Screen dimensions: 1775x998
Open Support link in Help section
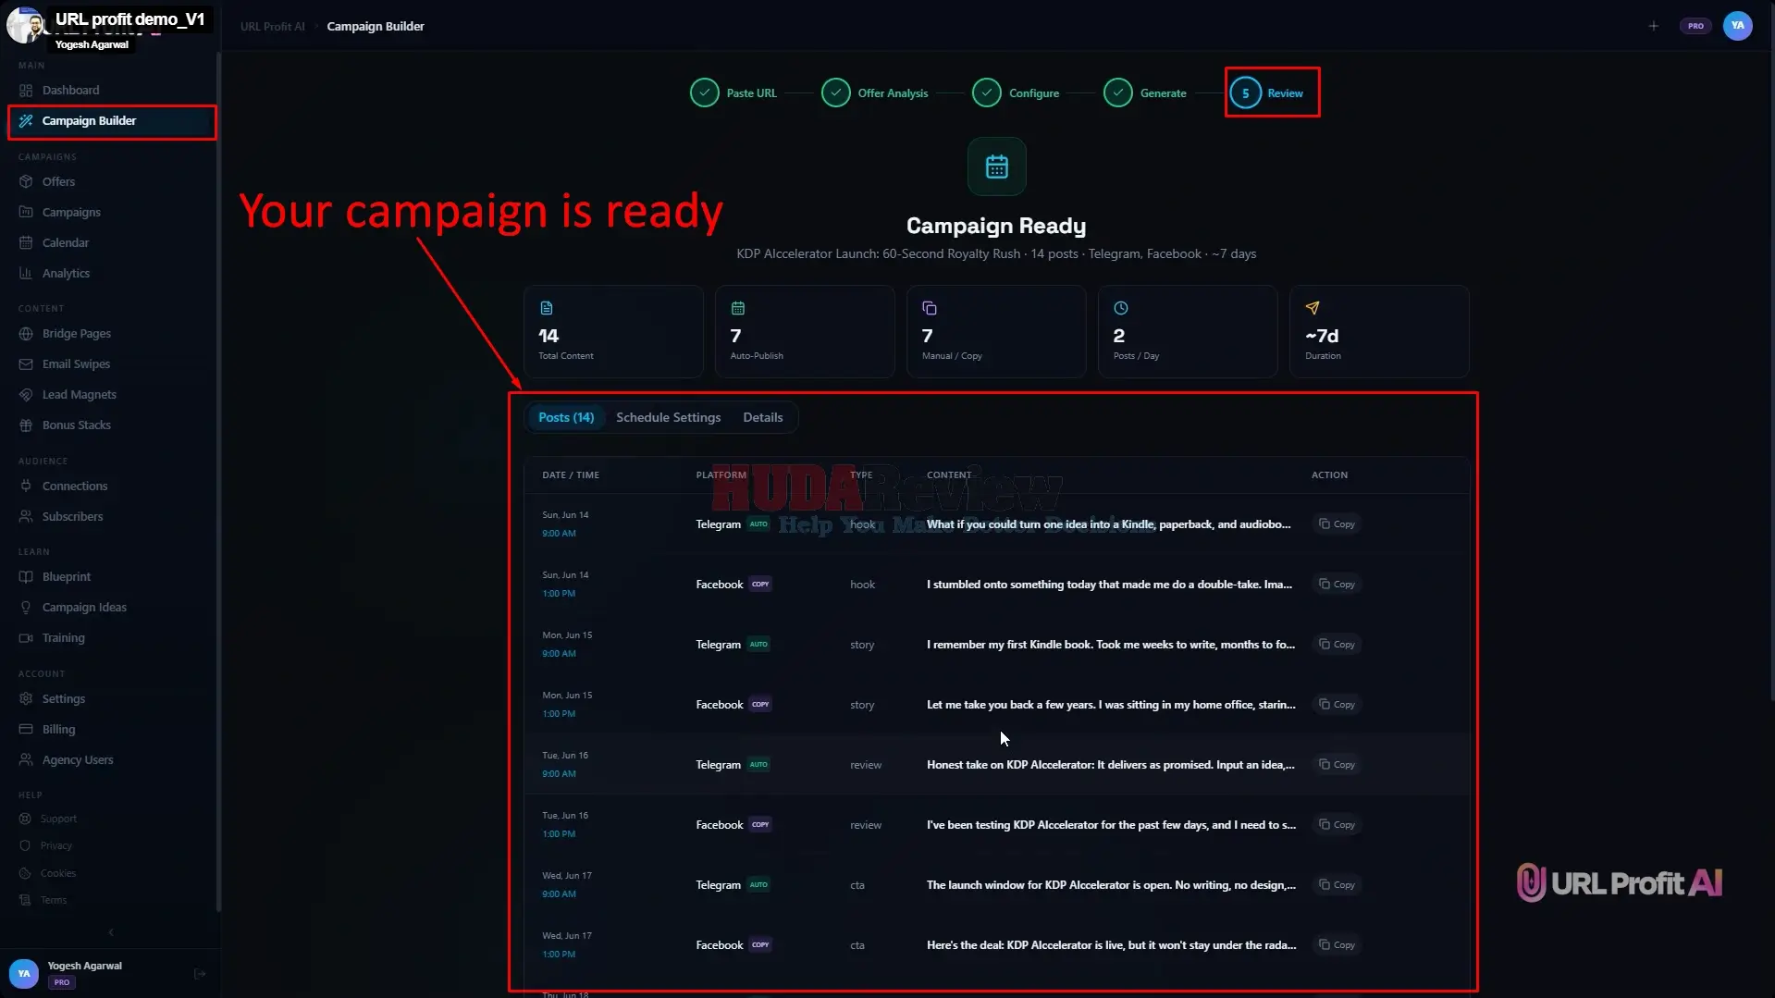pyautogui.click(x=58, y=819)
